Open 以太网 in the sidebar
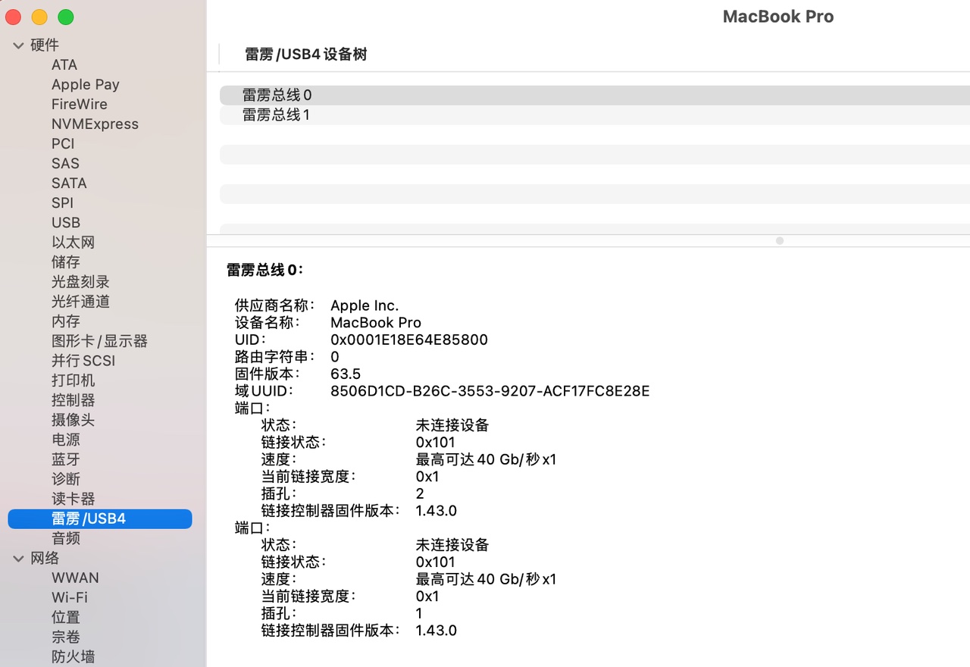This screenshot has width=970, height=667. click(x=74, y=243)
